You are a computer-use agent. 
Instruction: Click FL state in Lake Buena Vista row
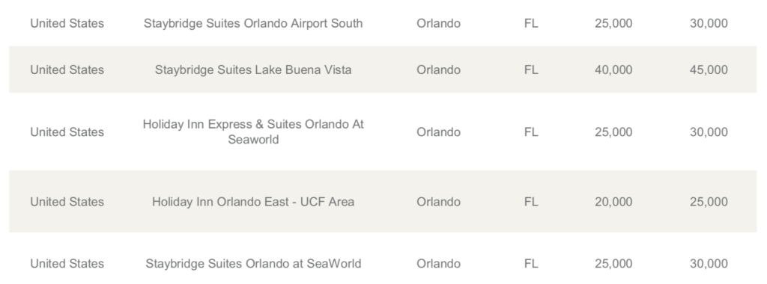[x=531, y=70]
